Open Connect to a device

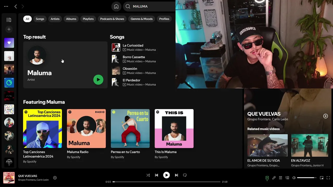[x=287, y=178]
